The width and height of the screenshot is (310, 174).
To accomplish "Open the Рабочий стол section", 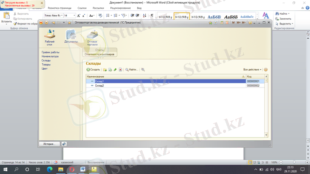I will 50,38.
